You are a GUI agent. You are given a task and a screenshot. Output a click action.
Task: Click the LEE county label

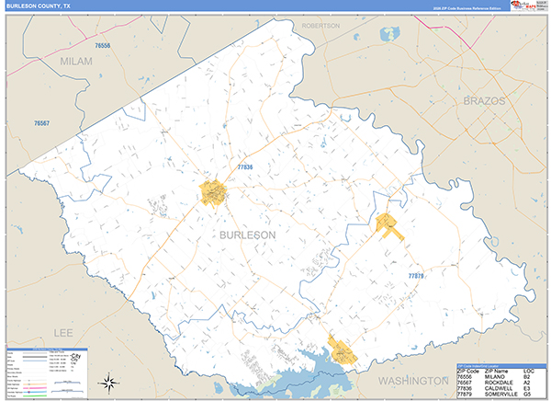(x=63, y=333)
